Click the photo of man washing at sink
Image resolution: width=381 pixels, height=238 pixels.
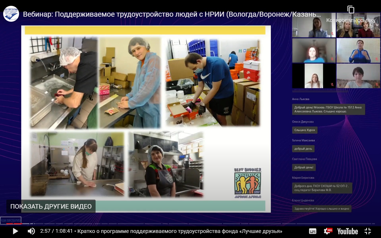(x=63, y=83)
